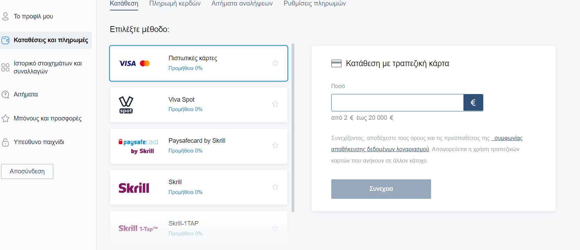Select the Πιστωτικές κάρτες payment method
580x250 pixels.
tap(199, 63)
